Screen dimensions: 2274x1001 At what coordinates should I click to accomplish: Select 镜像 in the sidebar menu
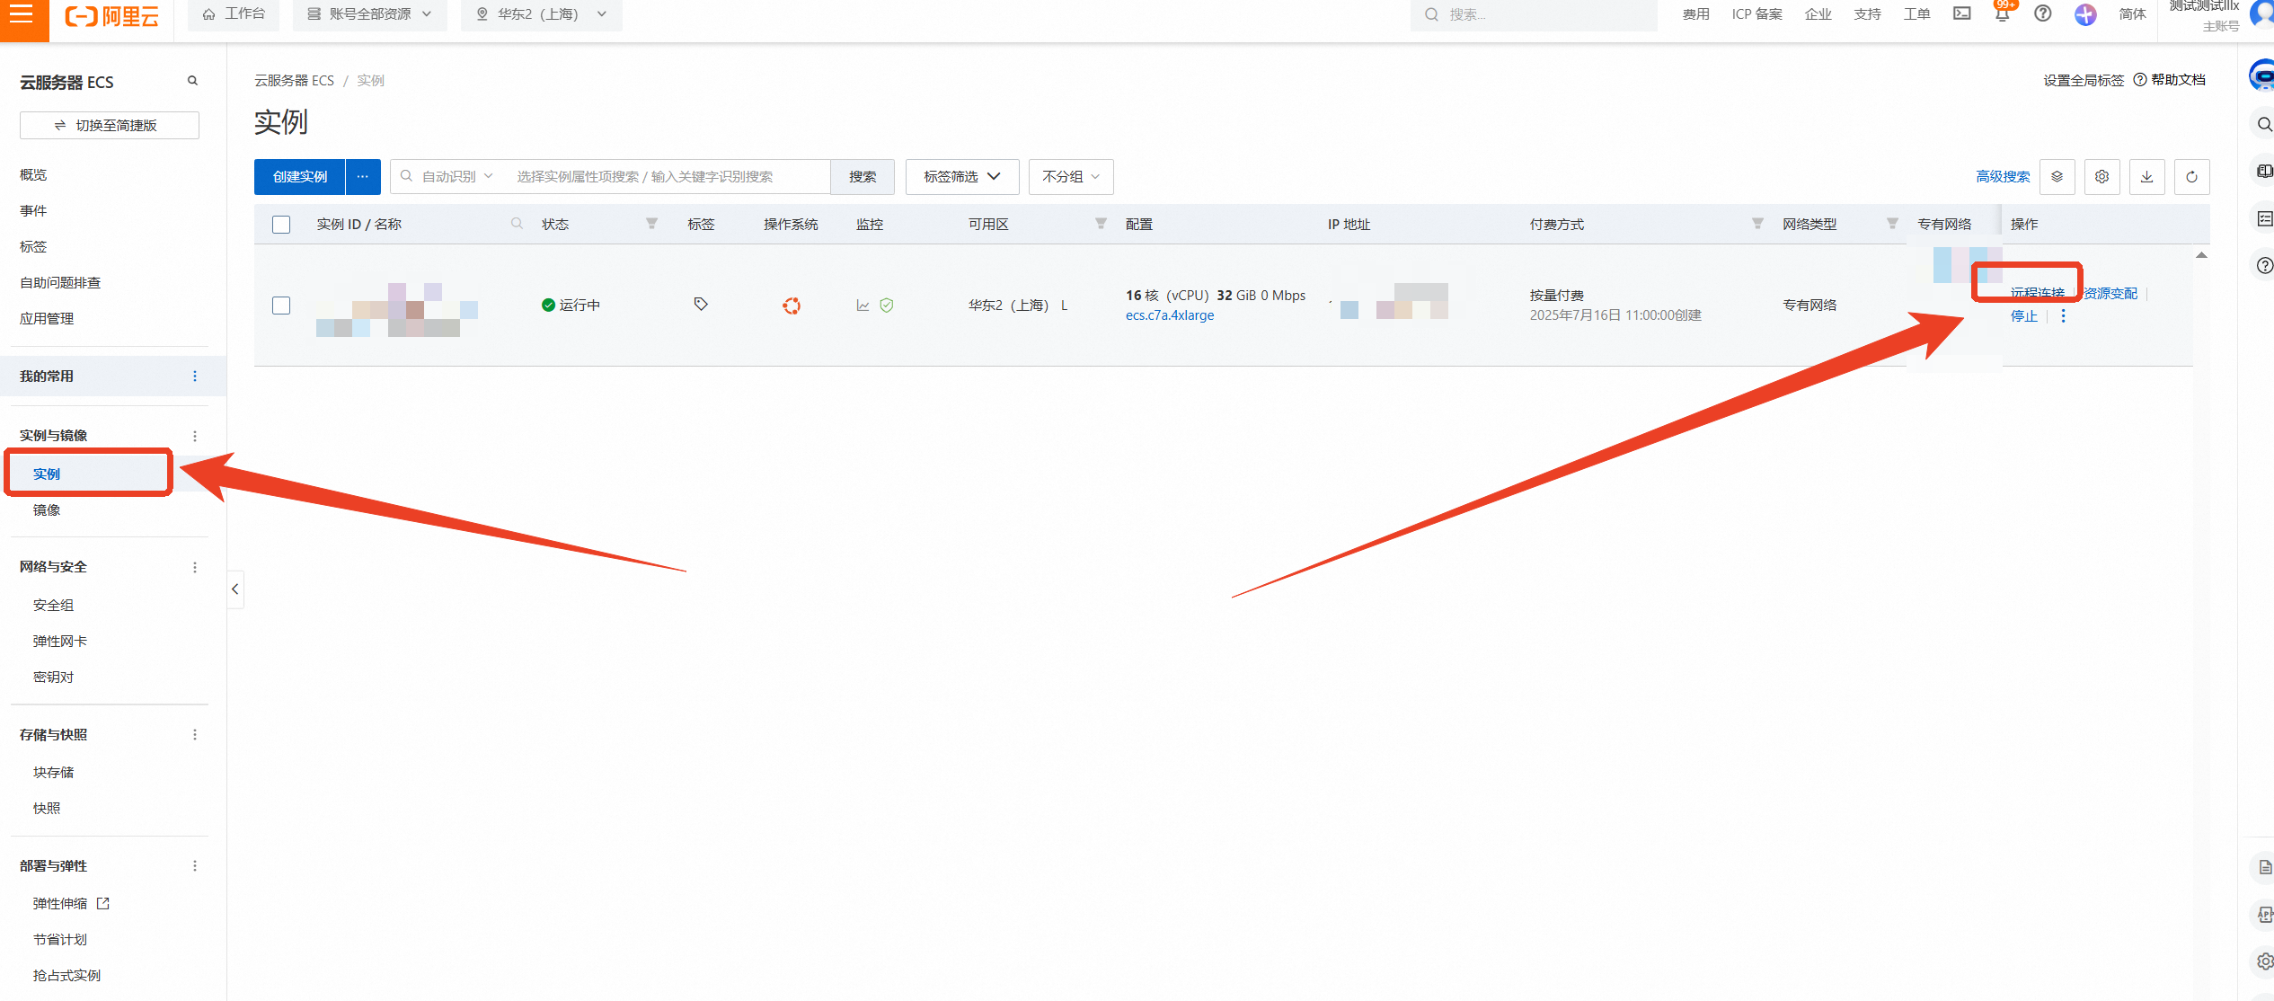click(x=47, y=510)
